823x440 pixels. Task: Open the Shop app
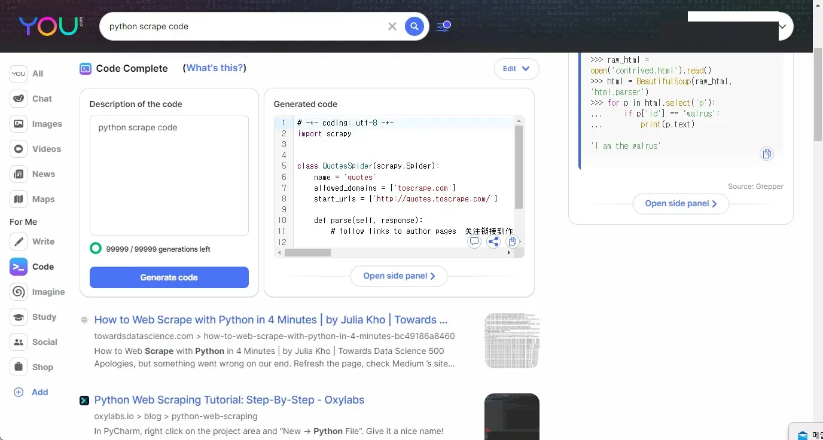pos(32,367)
